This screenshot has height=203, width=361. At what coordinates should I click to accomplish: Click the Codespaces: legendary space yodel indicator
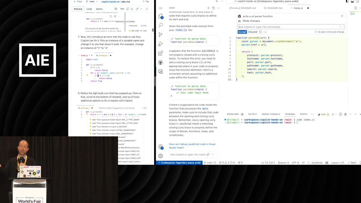(x=179, y=163)
